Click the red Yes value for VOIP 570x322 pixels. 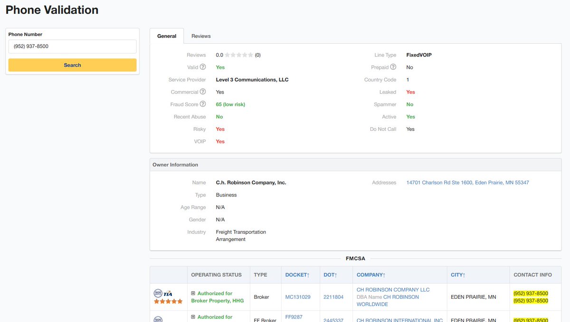tap(220, 141)
